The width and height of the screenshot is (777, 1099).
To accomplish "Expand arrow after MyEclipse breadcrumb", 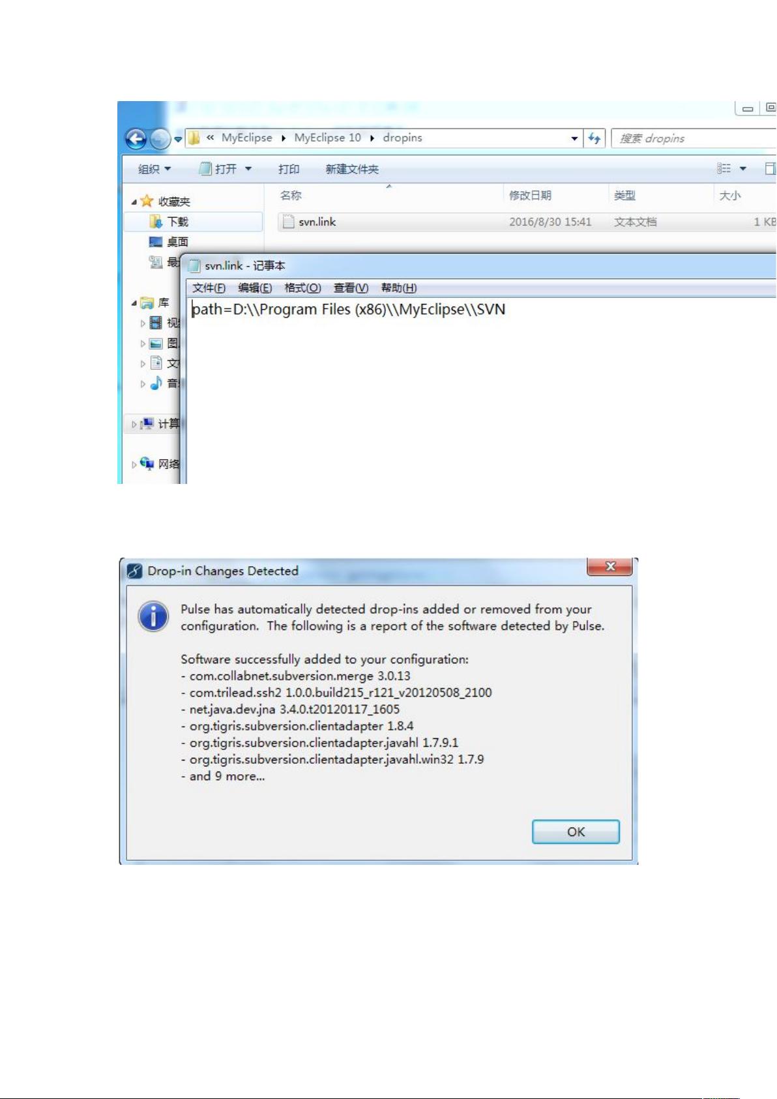I will point(284,138).
